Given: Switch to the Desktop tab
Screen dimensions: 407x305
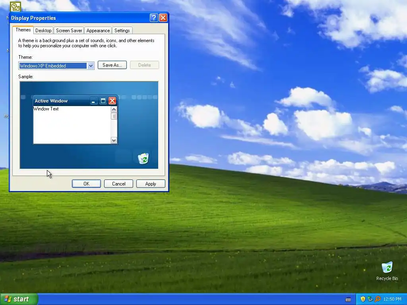Looking at the screenshot, I should click(43, 30).
